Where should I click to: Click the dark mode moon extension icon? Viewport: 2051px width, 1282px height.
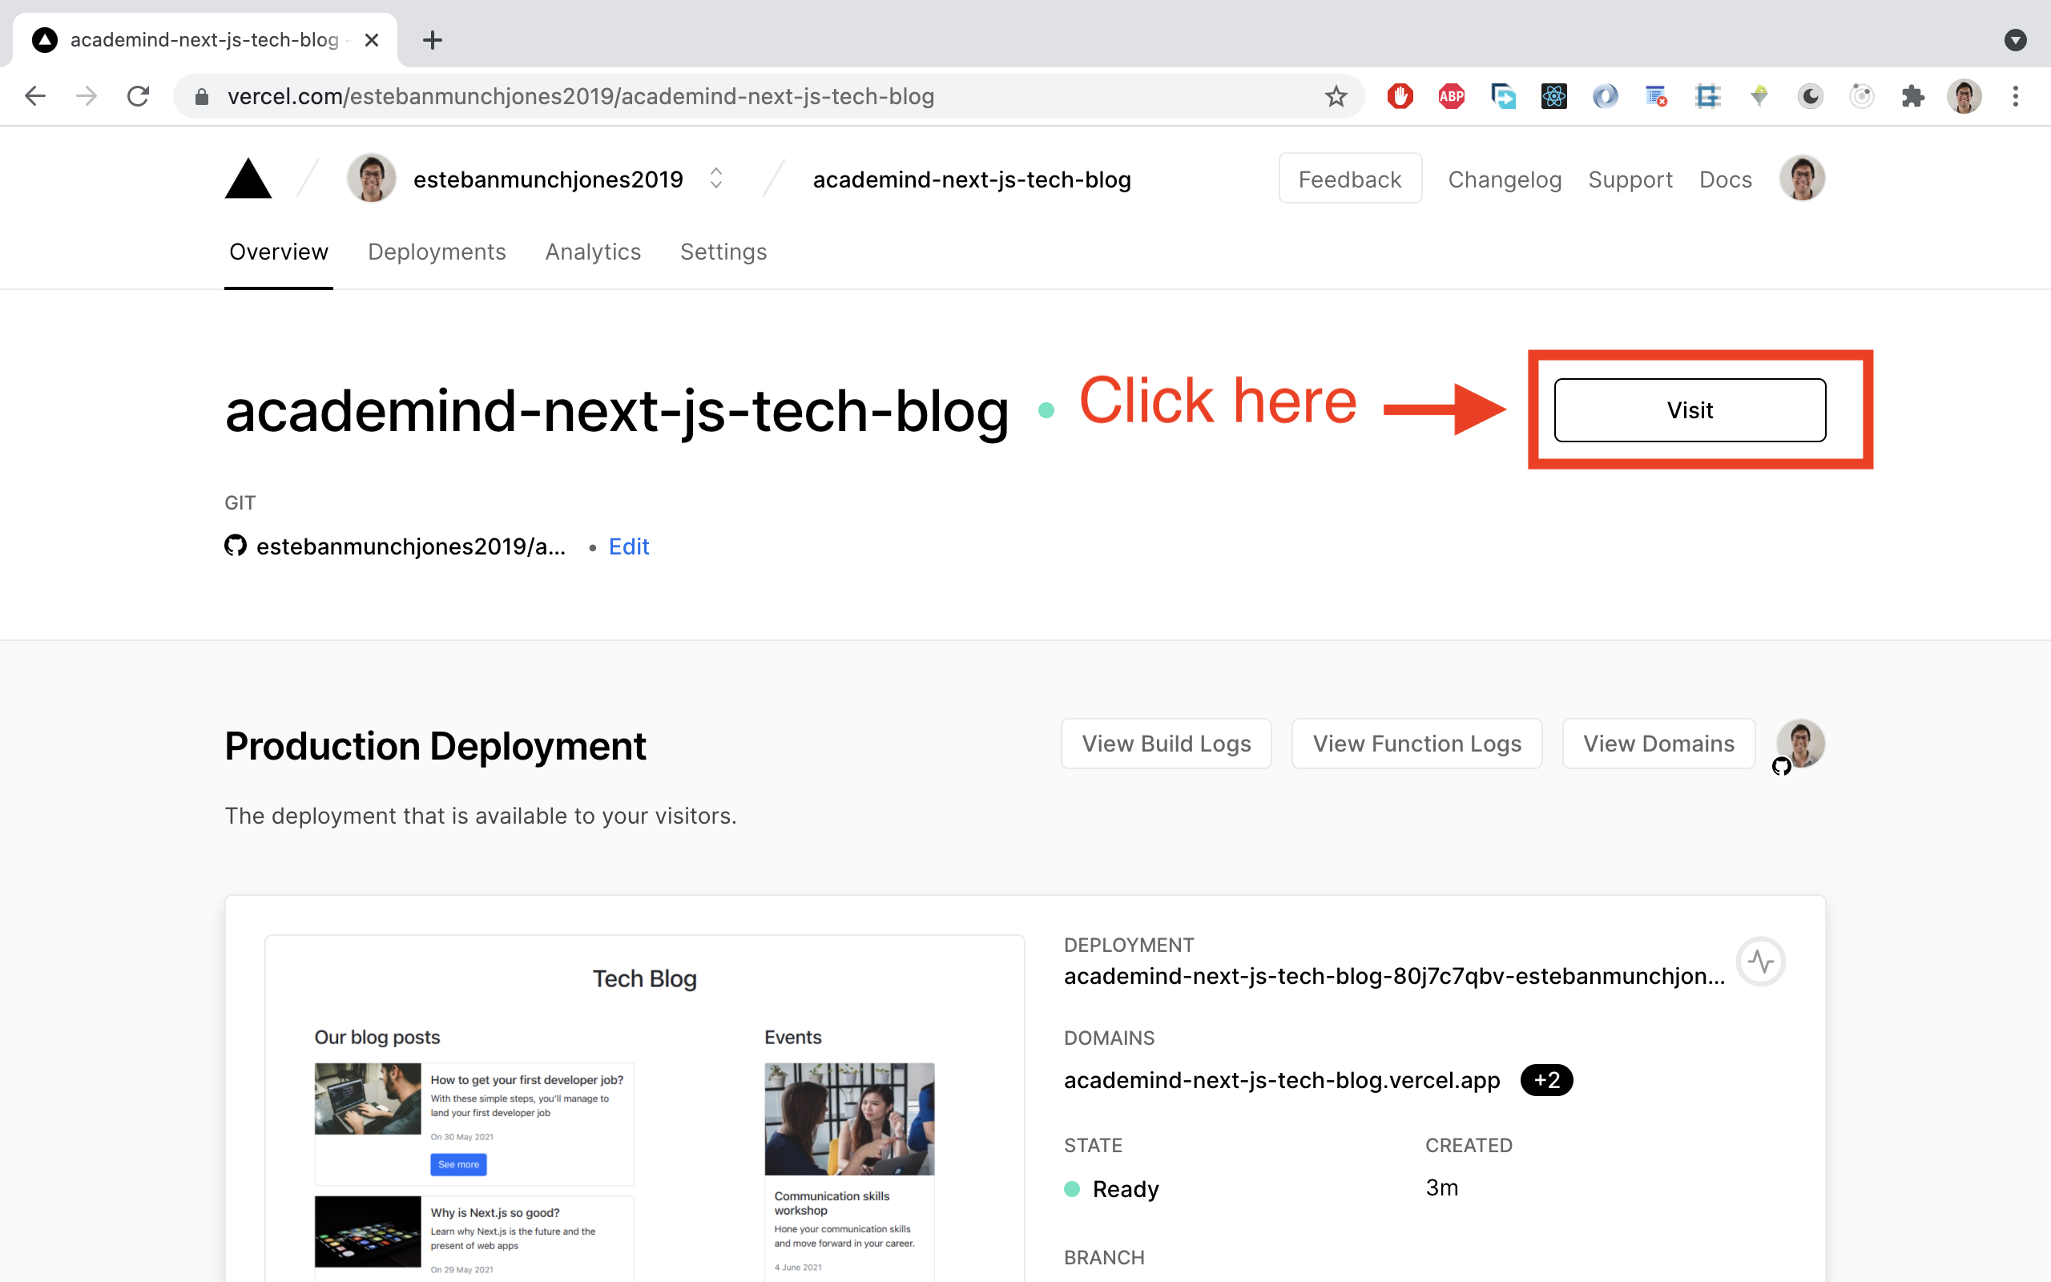click(1810, 96)
